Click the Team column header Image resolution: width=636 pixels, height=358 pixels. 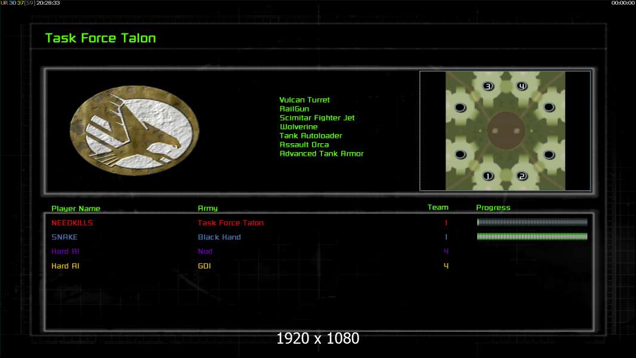(x=438, y=207)
